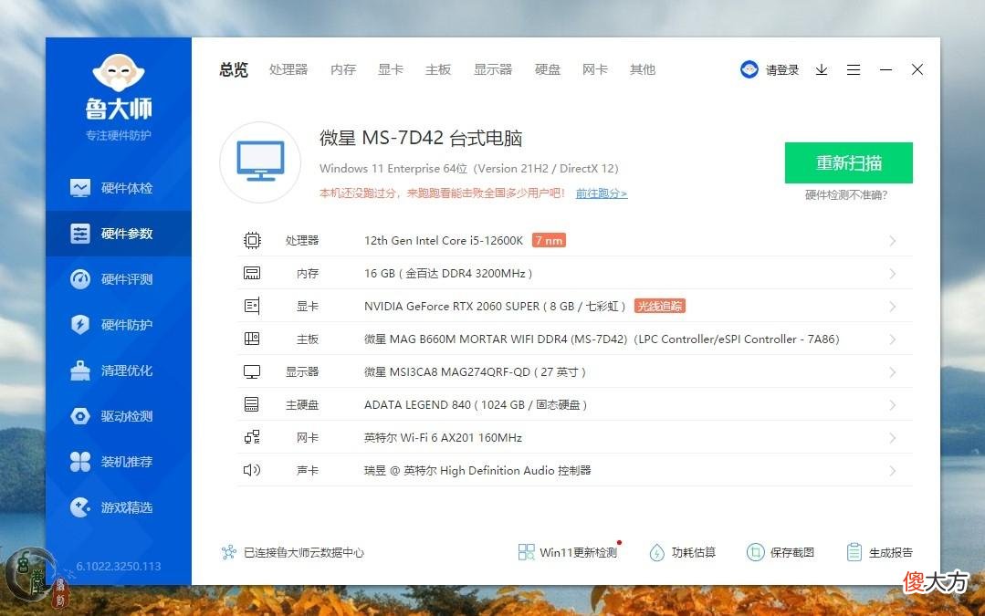Expand the 显示器 row chevron
Viewport: 985px width, 616px height.
point(893,372)
